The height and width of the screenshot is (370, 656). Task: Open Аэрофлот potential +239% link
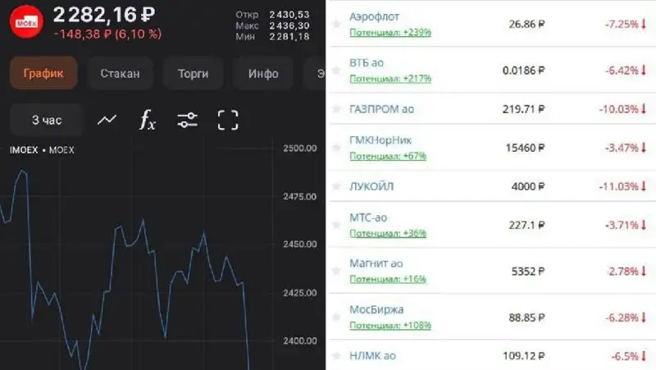coord(390,33)
